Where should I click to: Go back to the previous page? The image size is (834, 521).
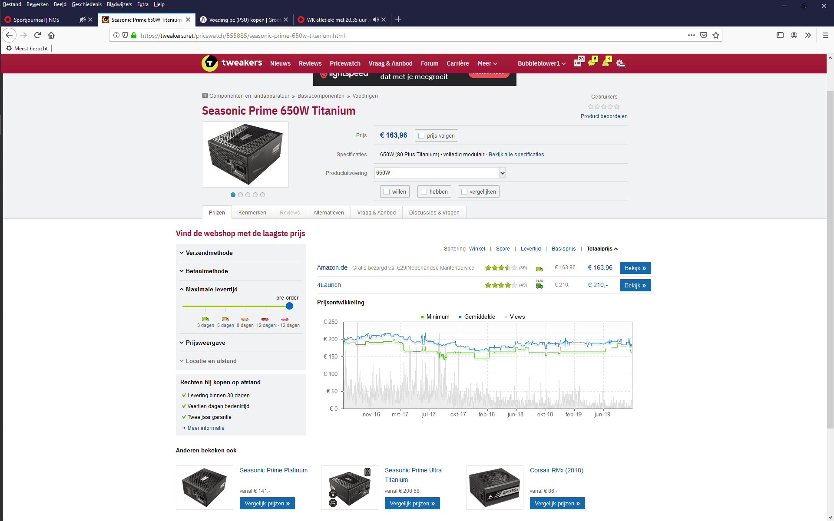pyautogui.click(x=9, y=35)
